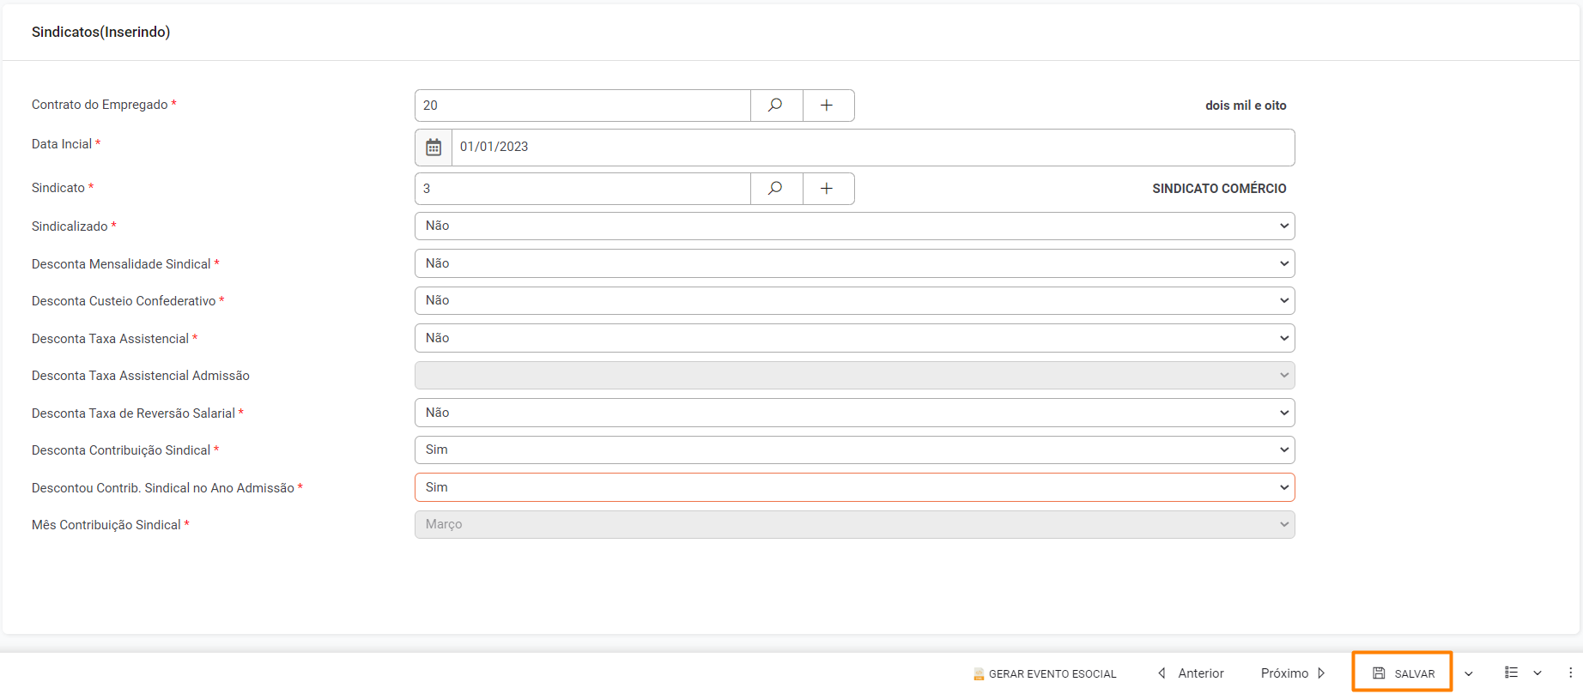Open the Desconta Mensalidade Sindical dropdown
The image size is (1583, 694).
pyautogui.click(x=854, y=263)
